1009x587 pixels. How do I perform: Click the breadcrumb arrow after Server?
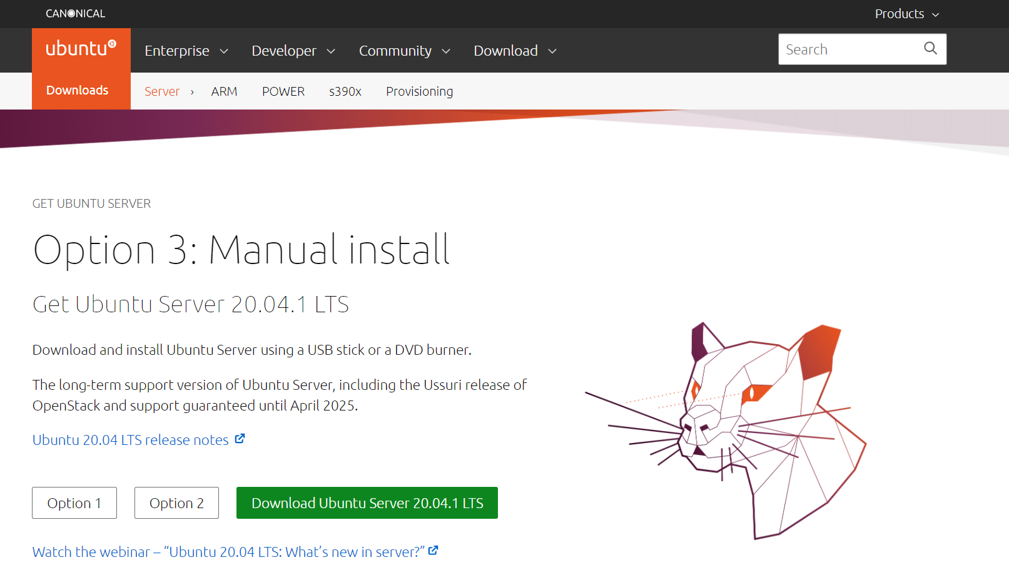click(192, 92)
